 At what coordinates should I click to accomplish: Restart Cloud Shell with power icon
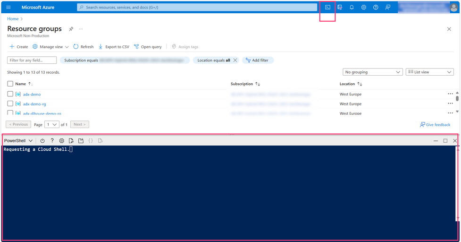tap(42, 141)
